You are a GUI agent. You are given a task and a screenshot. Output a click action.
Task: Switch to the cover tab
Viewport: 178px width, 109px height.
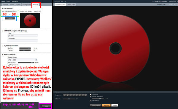pos(12,5)
